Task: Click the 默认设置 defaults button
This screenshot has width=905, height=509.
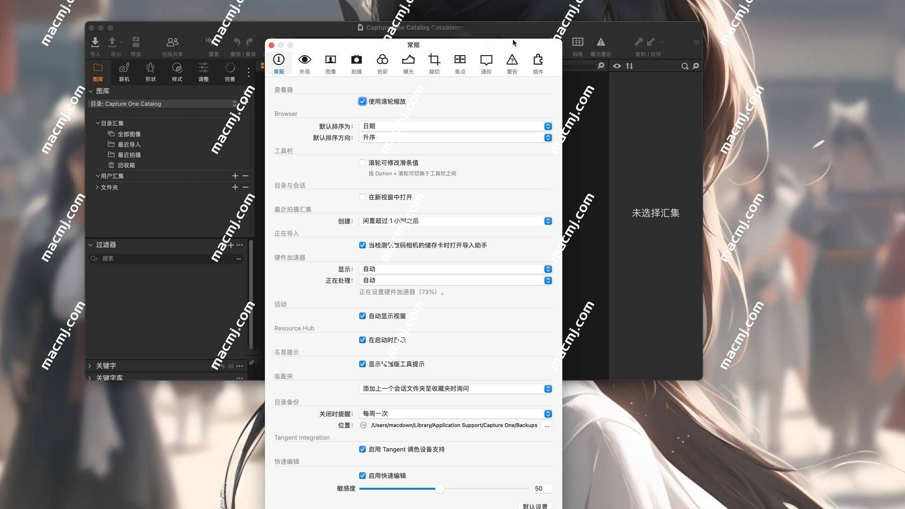Action: click(535, 506)
